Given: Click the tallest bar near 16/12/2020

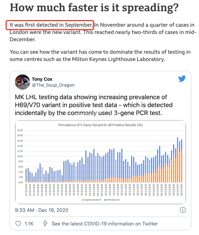Looking at the screenshot, I should 178,160.
